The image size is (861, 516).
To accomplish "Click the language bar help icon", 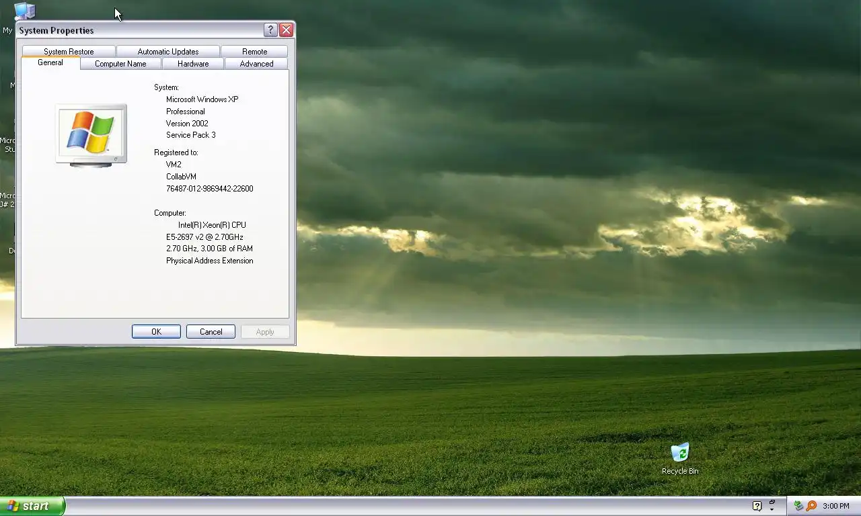I will (757, 506).
